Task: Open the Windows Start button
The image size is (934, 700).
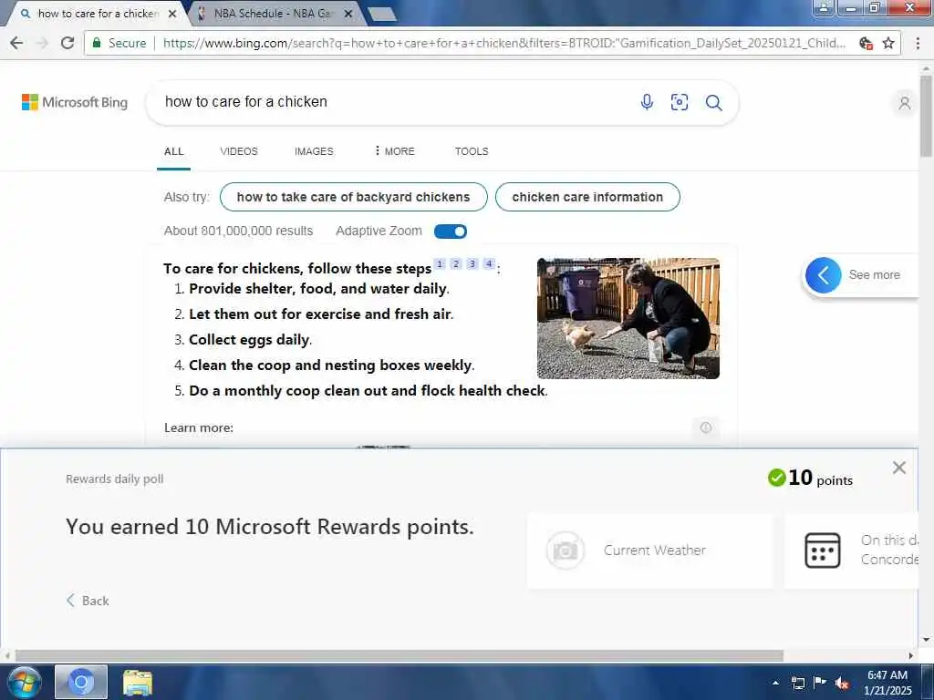Action: pyautogui.click(x=24, y=682)
